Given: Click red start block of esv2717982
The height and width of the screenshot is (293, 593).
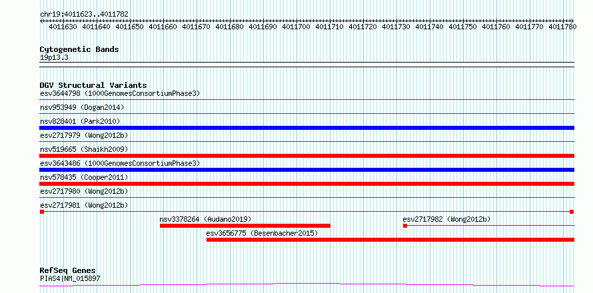Looking at the screenshot, I should [x=405, y=226].
